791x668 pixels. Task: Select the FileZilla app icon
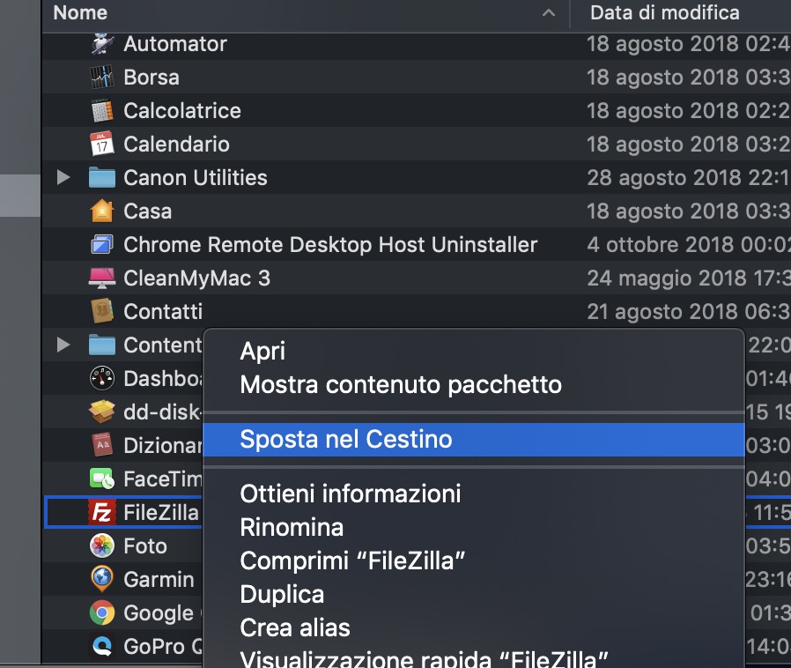coord(102,512)
